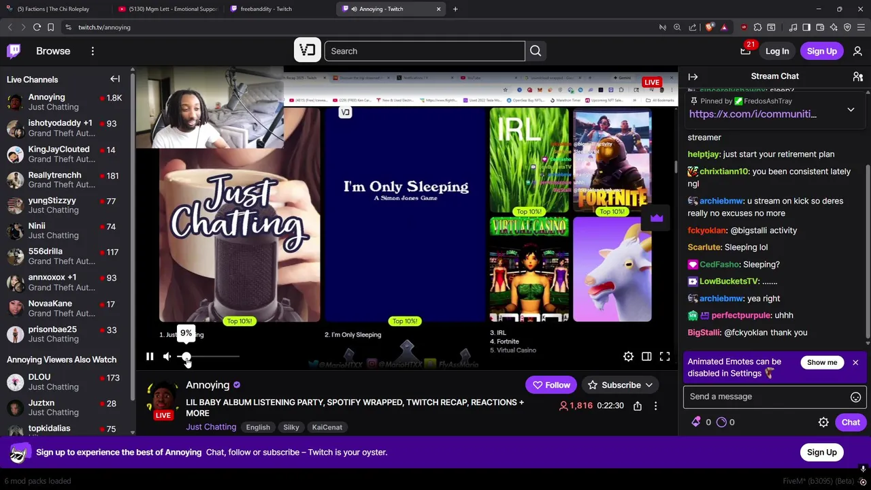Screen dimensions: 871x490
Task: Click Sign Up in the purple banner
Action: [x=822, y=453]
